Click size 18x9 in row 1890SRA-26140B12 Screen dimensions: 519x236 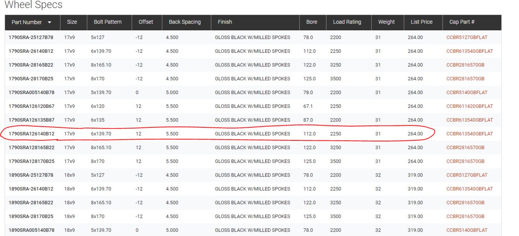tap(69, 189)
